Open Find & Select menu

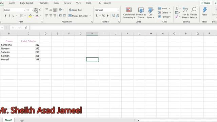(194, 13)
